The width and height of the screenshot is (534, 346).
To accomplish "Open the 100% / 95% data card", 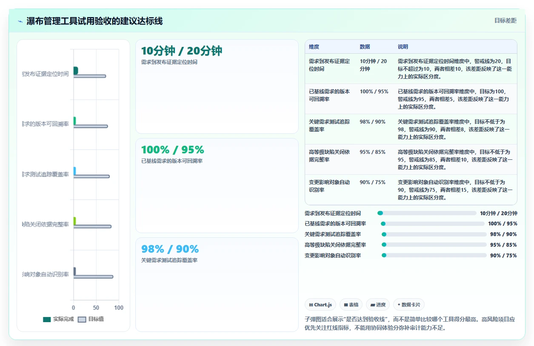I will [x=217, y=185].
